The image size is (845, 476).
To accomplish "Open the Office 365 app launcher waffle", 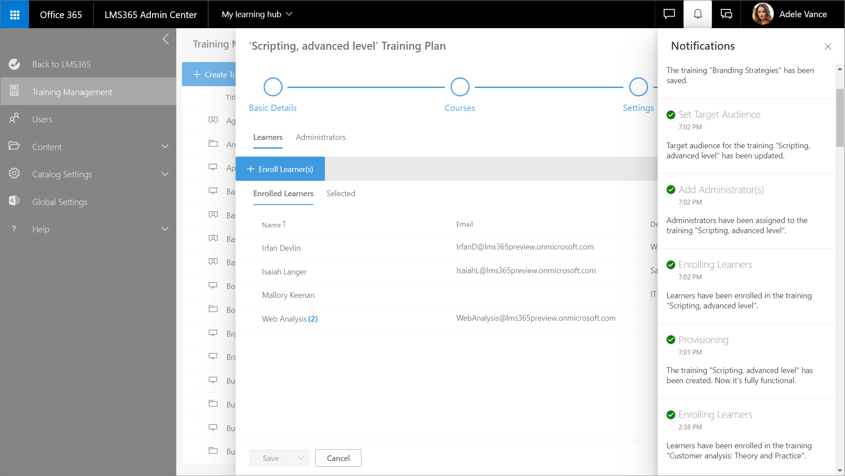I will tap(15, 15).
